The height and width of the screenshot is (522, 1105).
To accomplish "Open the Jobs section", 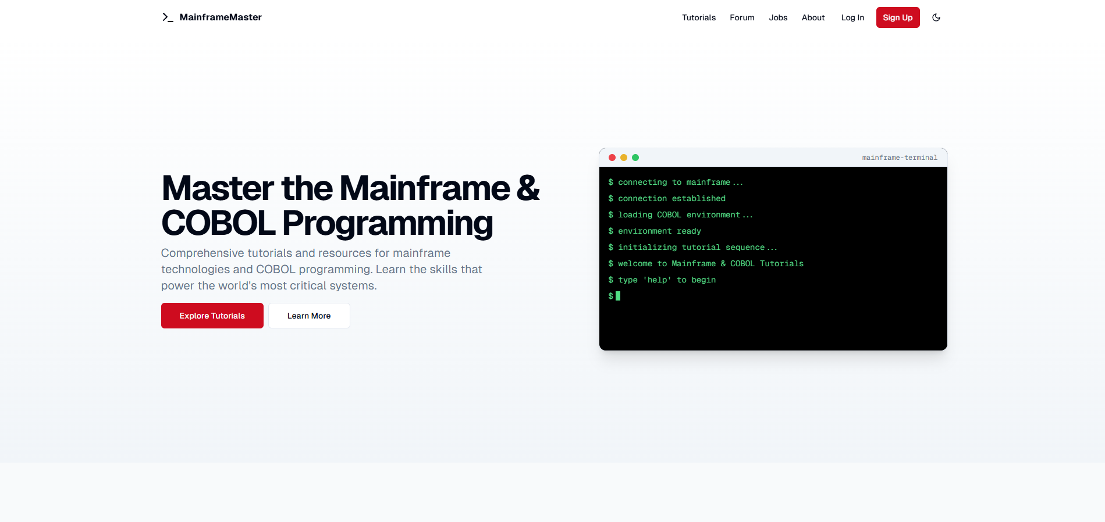I will pos(778,17).
